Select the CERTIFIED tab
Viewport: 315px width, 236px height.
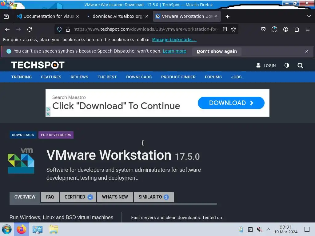[78, 197]
